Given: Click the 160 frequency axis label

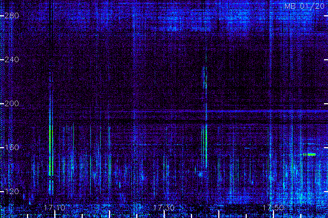Looking at the screenshot, I should pyautogui.click(x=12, y=148).
